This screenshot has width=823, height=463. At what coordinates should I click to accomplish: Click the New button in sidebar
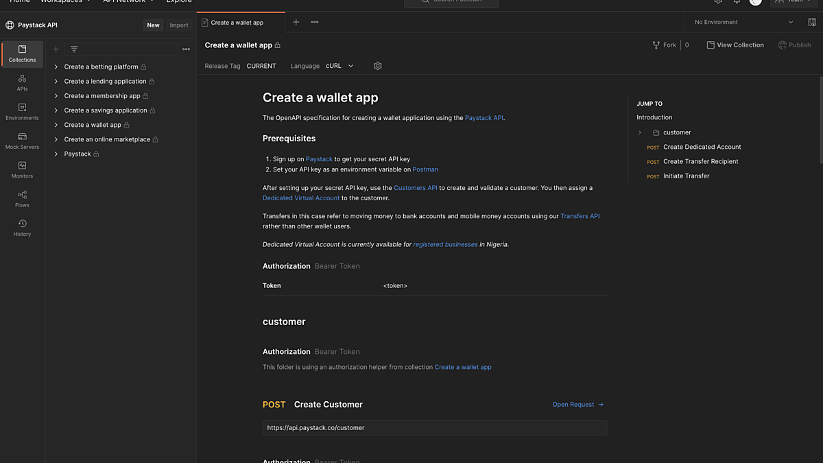[x=153, y=25]
